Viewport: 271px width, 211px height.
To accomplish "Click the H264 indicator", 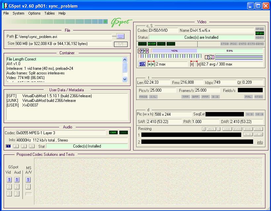I will coord(259,37).
